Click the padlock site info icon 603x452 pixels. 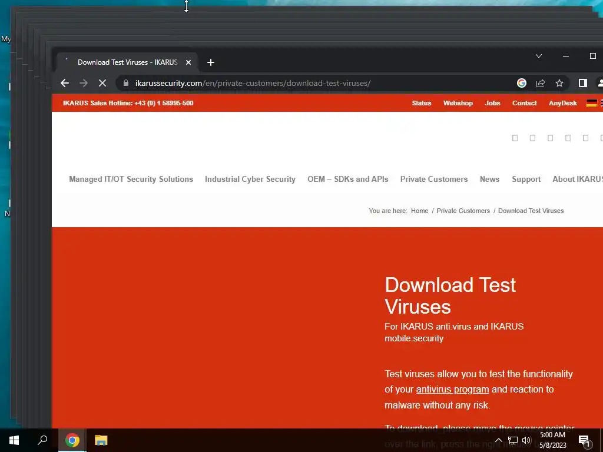click(126, 83)
